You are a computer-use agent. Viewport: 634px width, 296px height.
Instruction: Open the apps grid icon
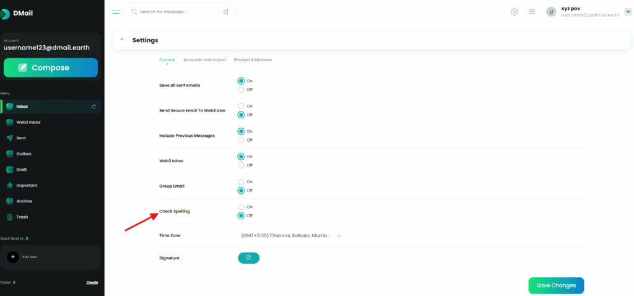pyautogui.click(x=532, y=12)
